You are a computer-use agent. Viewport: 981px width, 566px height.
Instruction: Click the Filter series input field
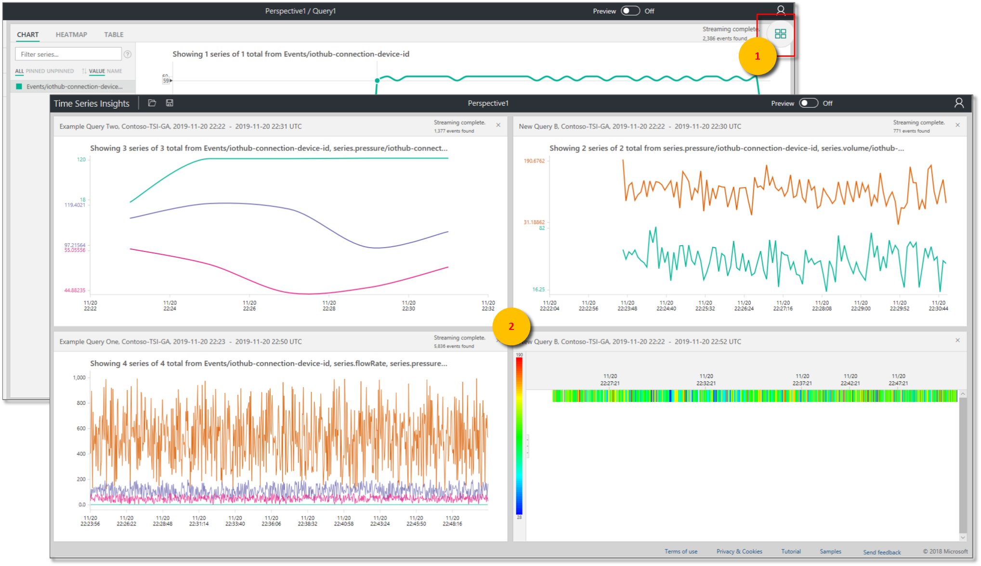pyautogui.click(x=68, y=54)
